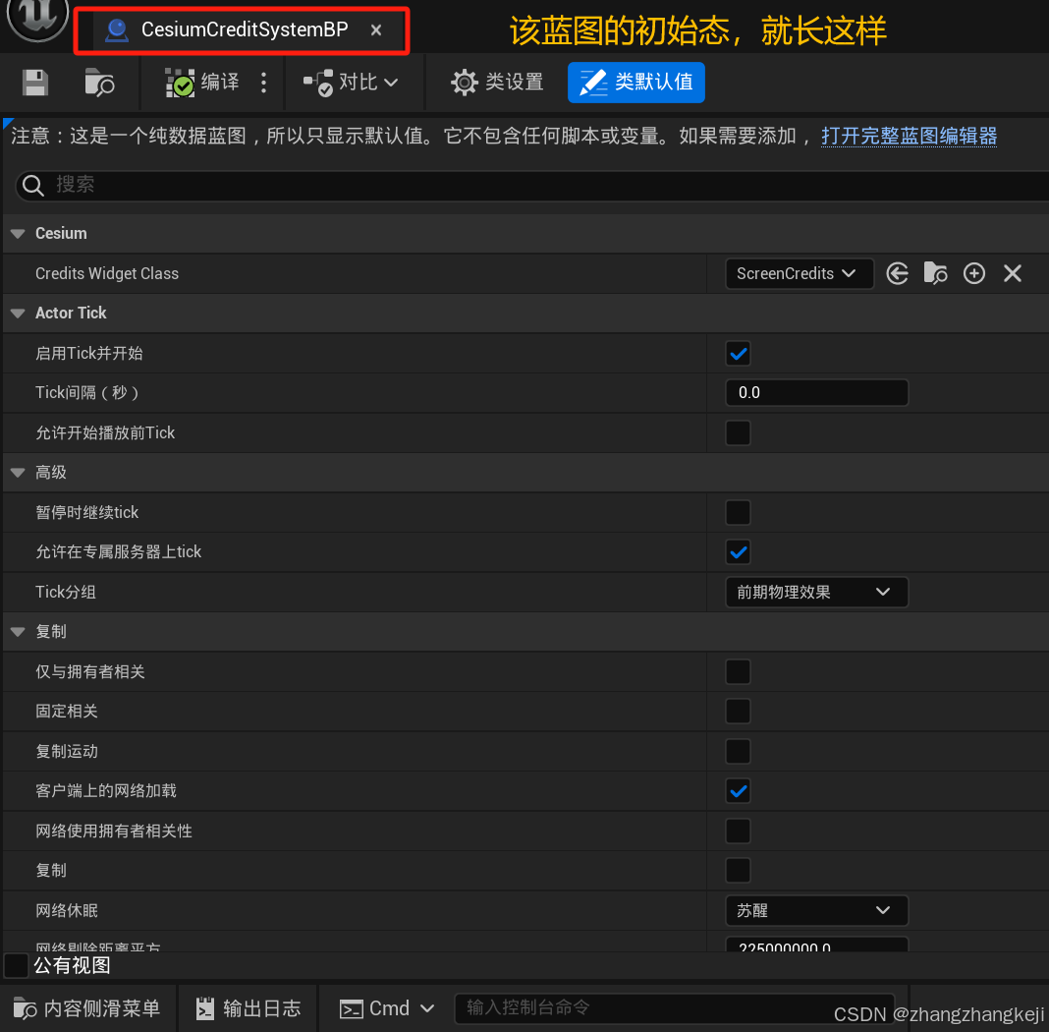Screen dimensions: 1049x1032
Task: Enable 暂停时继续tick checkbox
Action: (738, 513)
